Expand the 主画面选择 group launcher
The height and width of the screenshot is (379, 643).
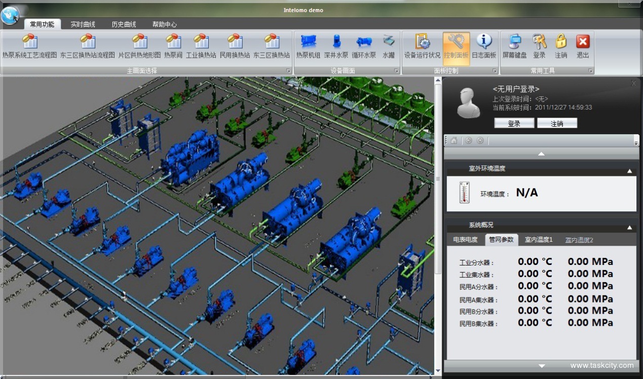(288, 71)
